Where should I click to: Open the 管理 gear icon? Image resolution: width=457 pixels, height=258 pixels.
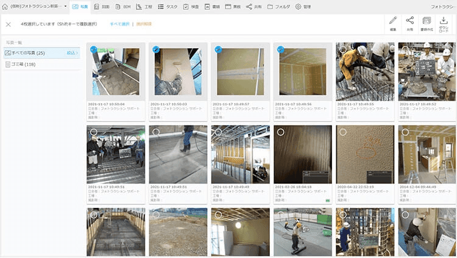[298, 7]
